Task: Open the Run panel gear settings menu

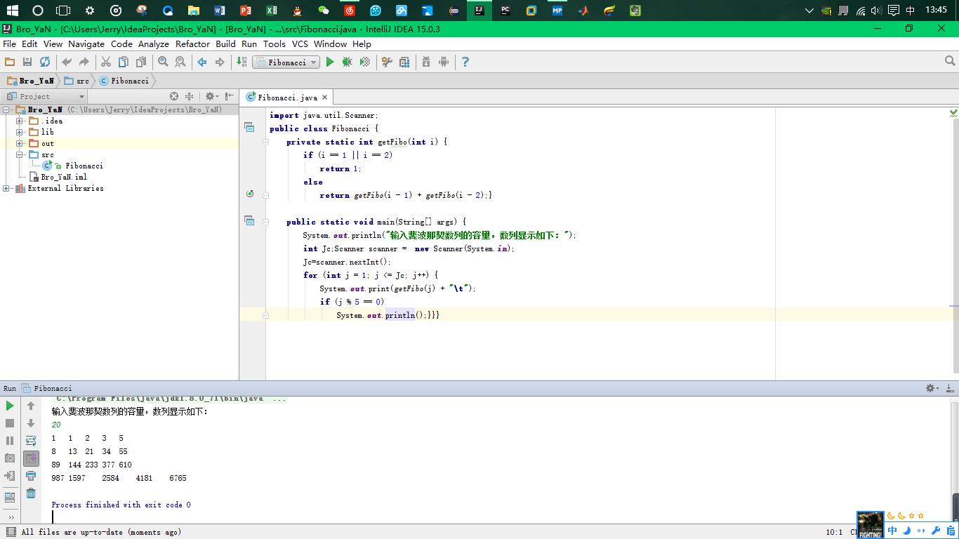Action: [932, 388]
